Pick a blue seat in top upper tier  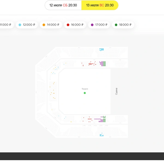[101, 49]
